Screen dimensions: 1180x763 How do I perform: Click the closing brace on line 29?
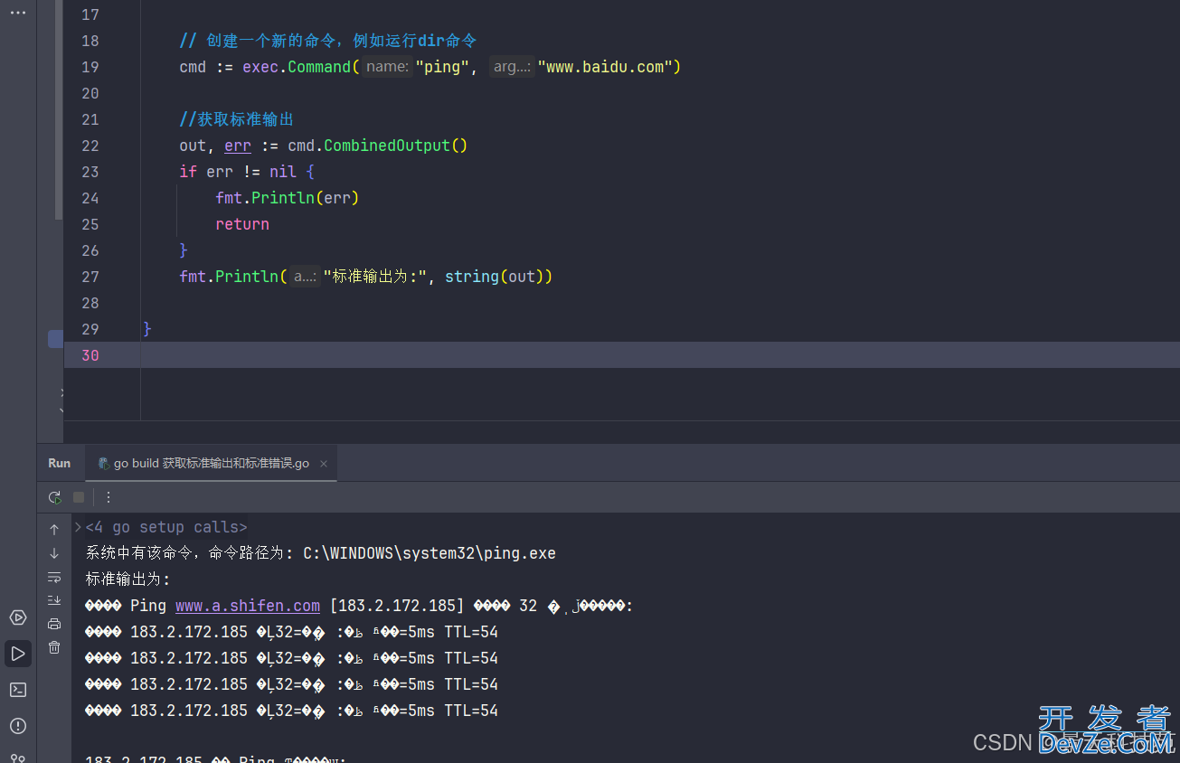pos(147,329)
